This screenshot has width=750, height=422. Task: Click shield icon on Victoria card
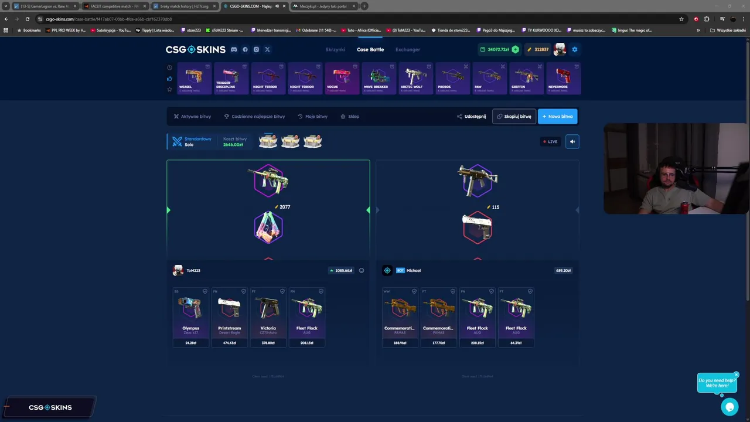pos(282,291)
